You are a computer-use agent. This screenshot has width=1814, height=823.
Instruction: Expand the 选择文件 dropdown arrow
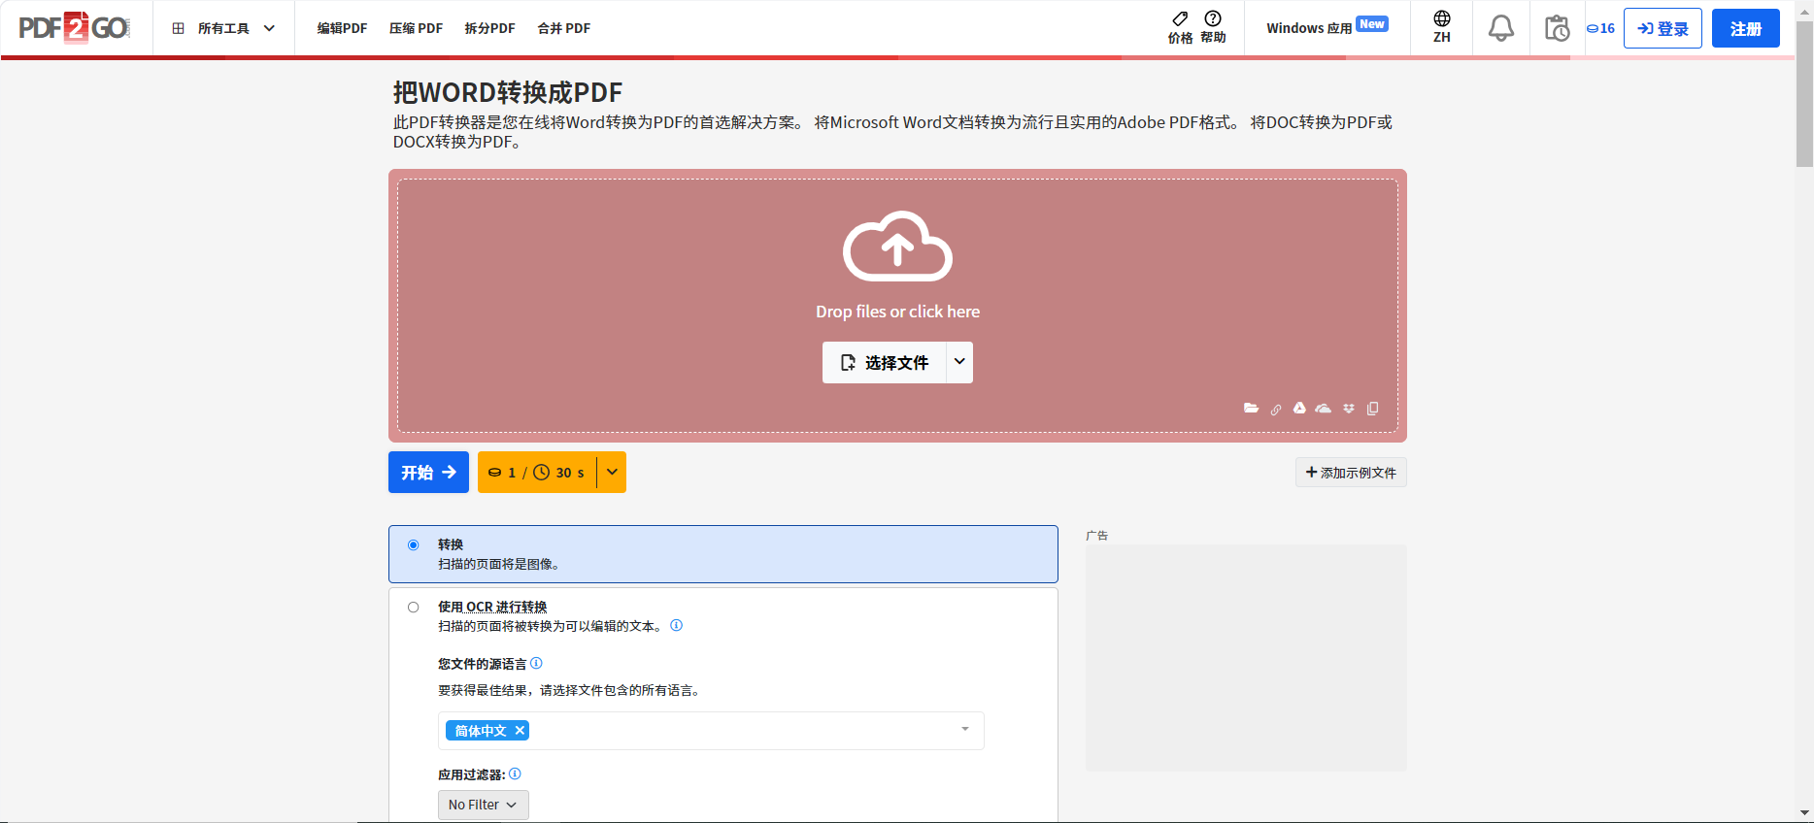(x=959, y=362)
